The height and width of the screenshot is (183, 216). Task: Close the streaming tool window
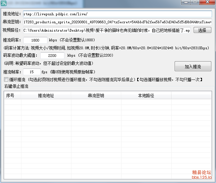click(x=207, y=2)
